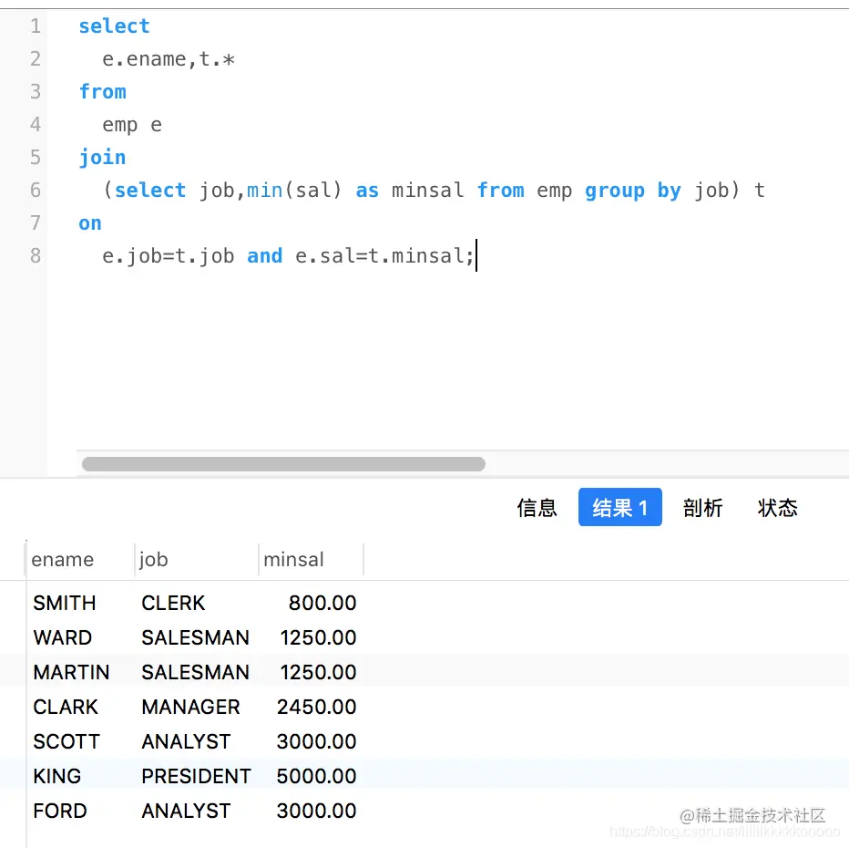
Task: Click the CLERK job cell
Action: coord(173,603)
